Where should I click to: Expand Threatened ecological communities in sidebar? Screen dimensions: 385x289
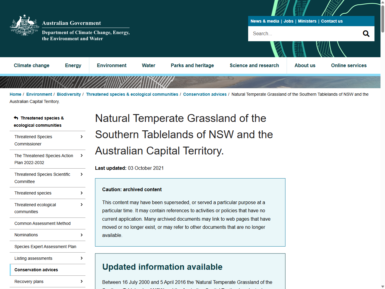click(82, 204)
